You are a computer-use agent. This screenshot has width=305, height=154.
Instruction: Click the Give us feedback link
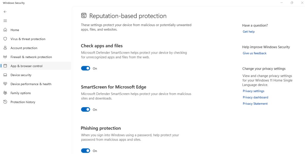point(254,53)
